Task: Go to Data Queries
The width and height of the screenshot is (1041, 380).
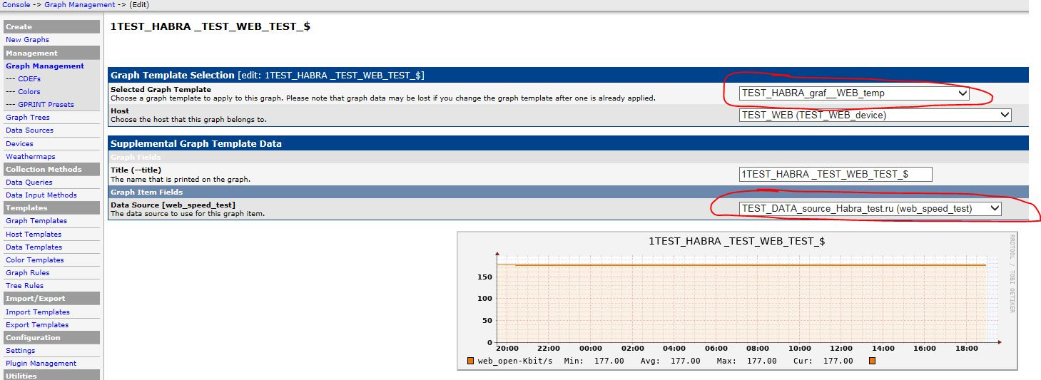Action: pyautogui.click(x=29, y=182)
